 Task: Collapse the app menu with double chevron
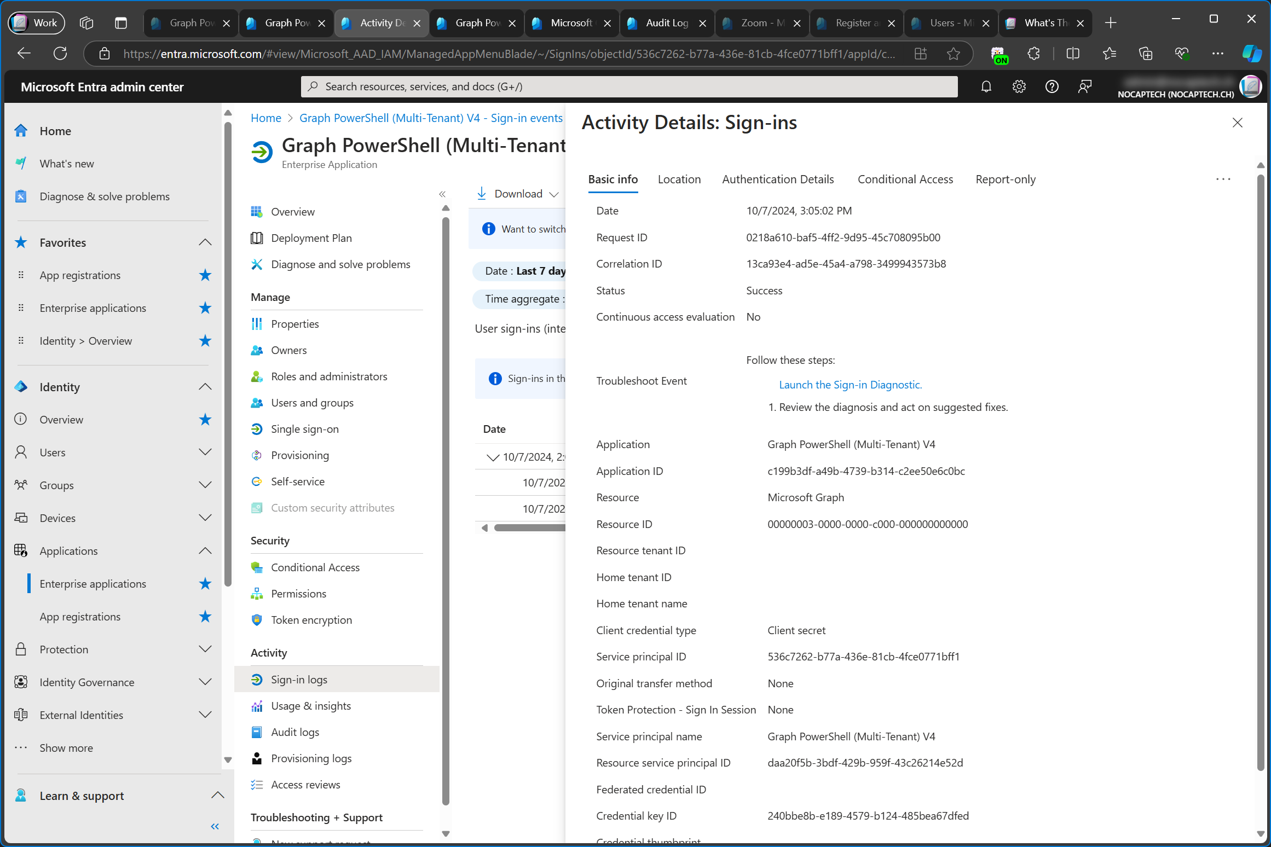coord(442,194)
